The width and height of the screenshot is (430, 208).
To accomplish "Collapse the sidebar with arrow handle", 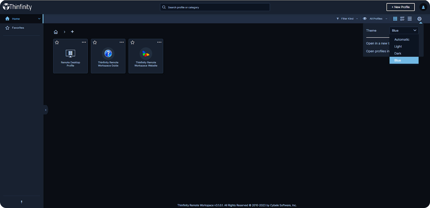I will [46, 110].
